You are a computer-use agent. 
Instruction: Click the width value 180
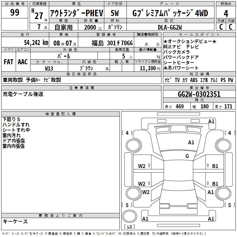pos(204,106)
